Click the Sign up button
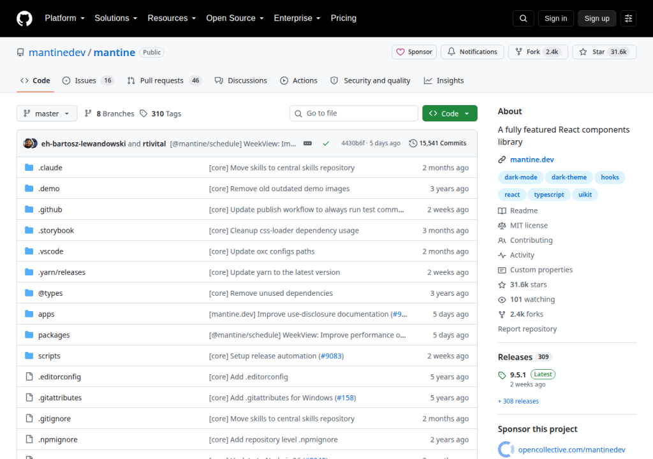The width and height of the screenshot is (653, 459). pos(597,18)
